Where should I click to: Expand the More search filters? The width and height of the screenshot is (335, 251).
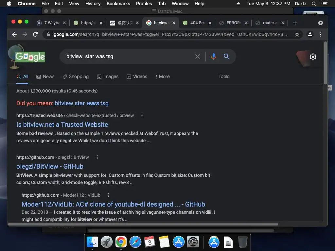[162, 76]
